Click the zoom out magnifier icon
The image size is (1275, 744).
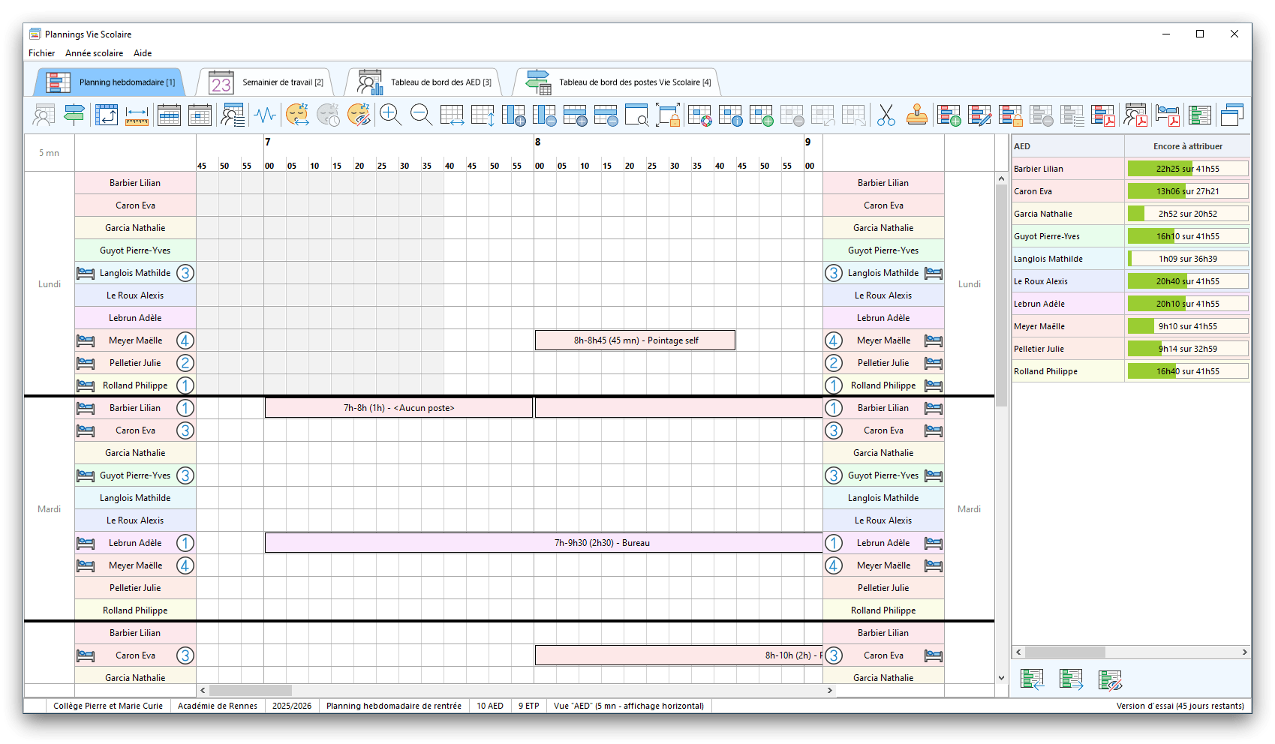421,115
